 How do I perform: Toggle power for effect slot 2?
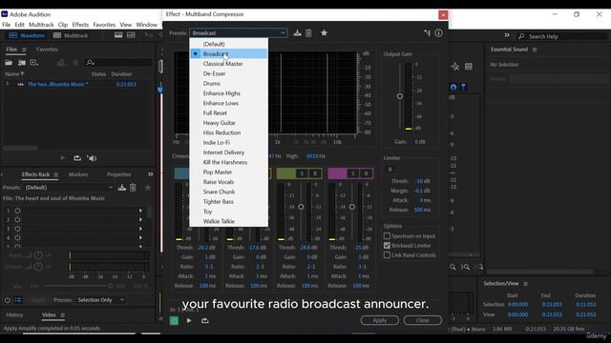[17, 219]
